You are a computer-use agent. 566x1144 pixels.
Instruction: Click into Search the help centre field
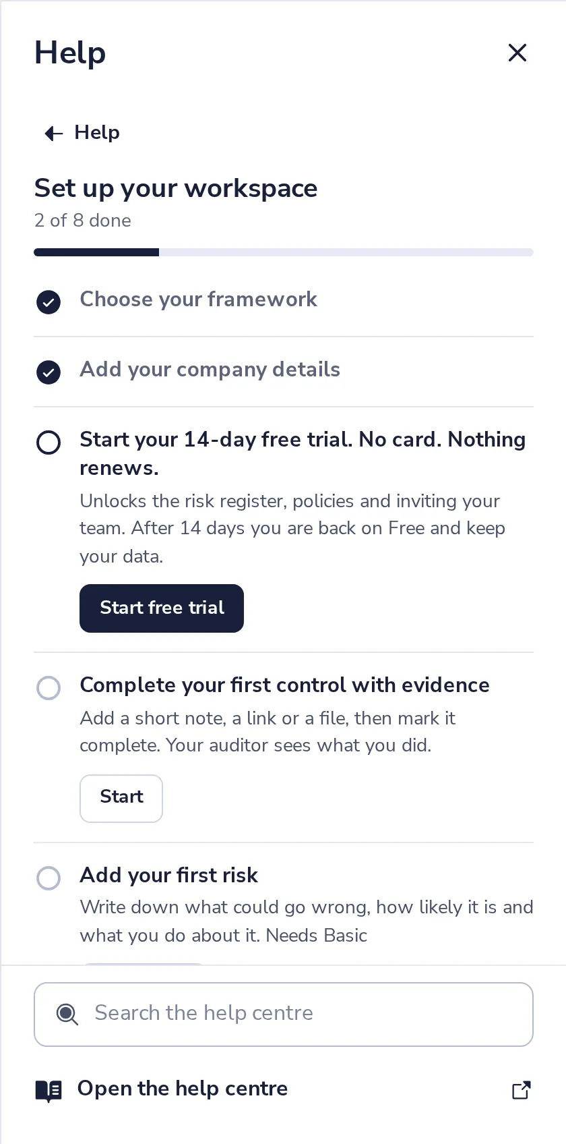click(x=284, y=1014)
